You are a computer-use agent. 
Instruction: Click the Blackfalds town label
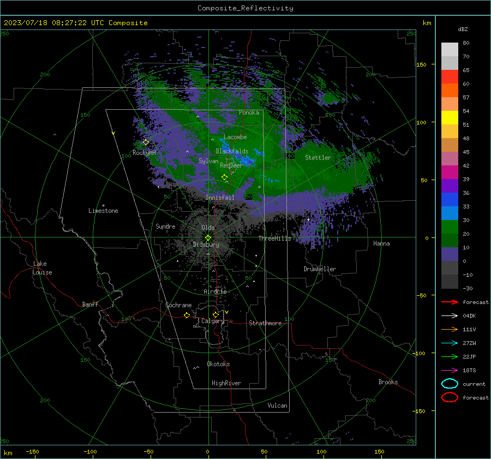232,151
